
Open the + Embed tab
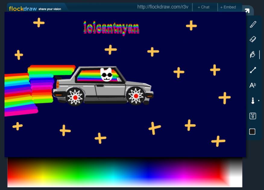(x=228, y=7)
